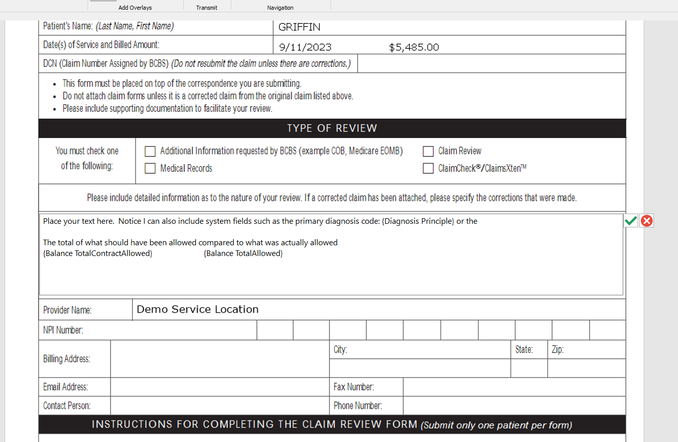Open the Navigation ribbon group

pos(280,8)
